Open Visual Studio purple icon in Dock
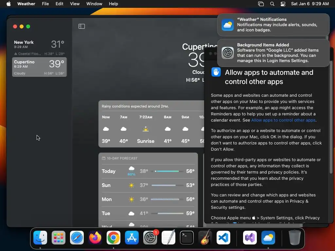The height and width of the screenshot is (251, 335). 250,238
